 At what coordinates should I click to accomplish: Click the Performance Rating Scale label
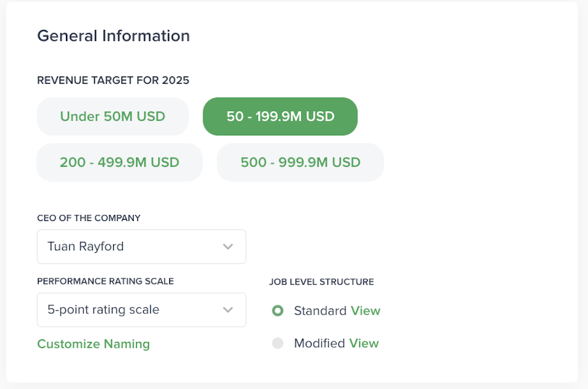tap(105, 281)
